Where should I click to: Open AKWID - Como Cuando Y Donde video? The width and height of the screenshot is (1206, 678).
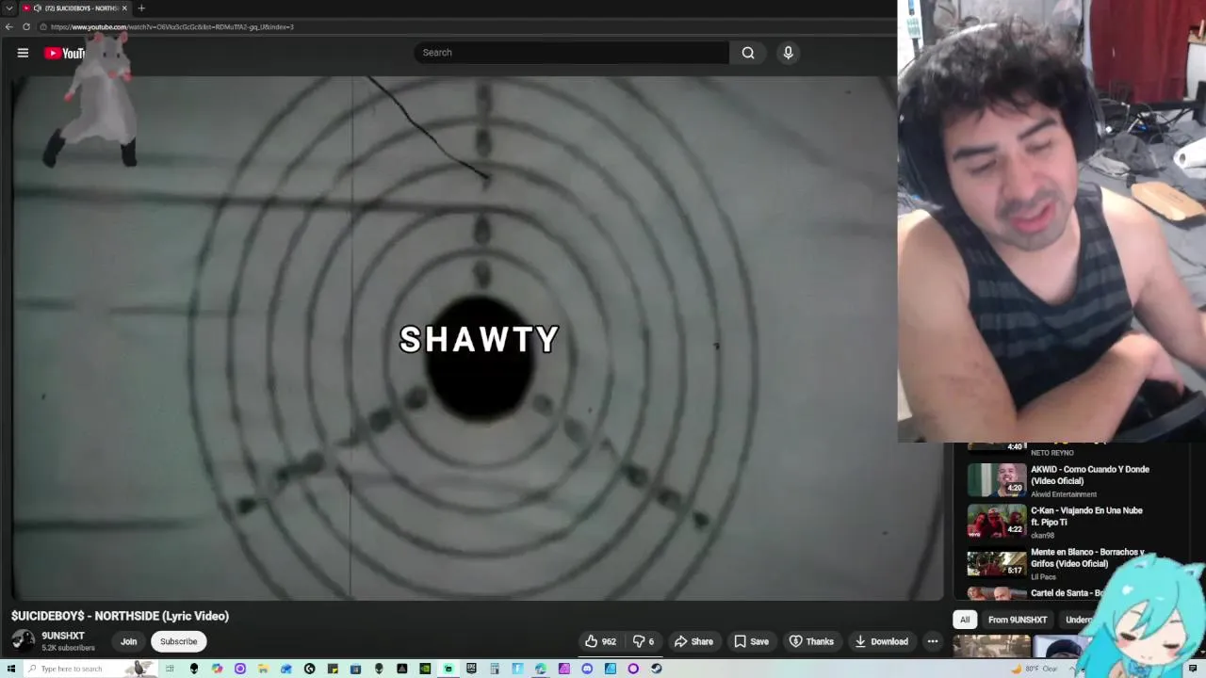pos(1089,475)
